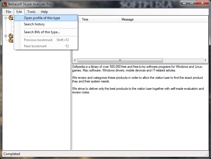Minimize the Belkasoft Skype Analyzer window
The width and height of the screenshot is (211, 159).
pyautogui.click(x=184, y=3)
